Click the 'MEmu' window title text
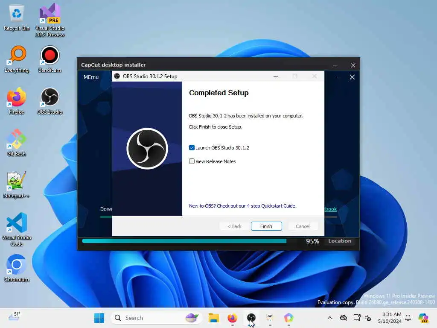This screenshot has width=437, height=328. click(91, 77)
